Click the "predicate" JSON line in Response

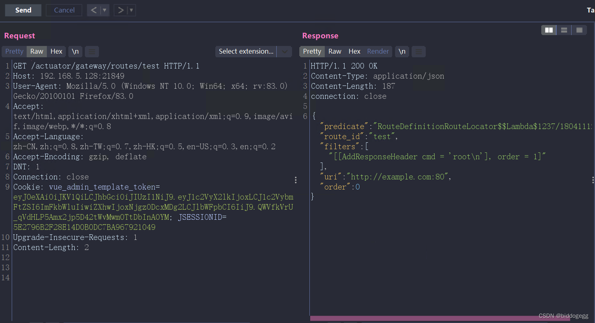456,126
